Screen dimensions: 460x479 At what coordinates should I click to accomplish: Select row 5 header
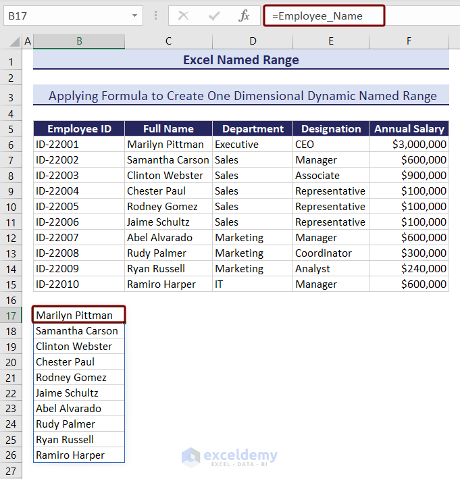[x=11, y=129]
